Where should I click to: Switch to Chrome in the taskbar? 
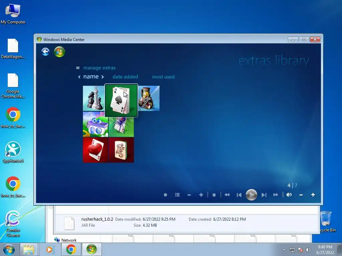coord(71,249)
